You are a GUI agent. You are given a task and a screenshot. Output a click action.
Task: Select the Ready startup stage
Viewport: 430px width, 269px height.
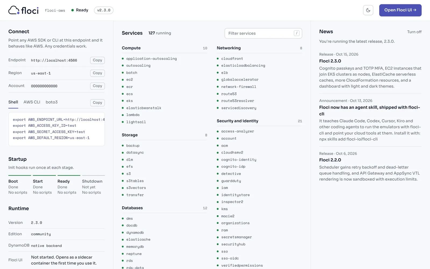coord(69,185)
